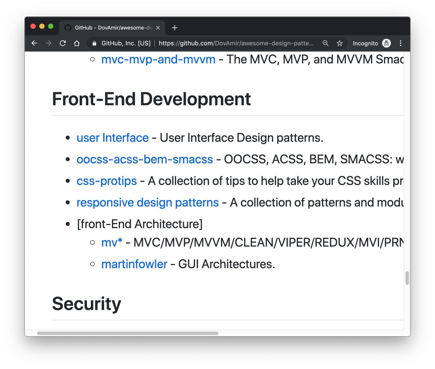Click the HTTPS padlock security icon
The image size is (435, 369).
point(94,43)
